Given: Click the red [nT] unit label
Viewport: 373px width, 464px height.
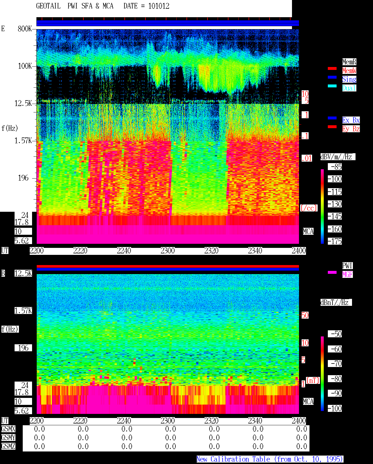Looking at the screenshot, I should (313, 380).
